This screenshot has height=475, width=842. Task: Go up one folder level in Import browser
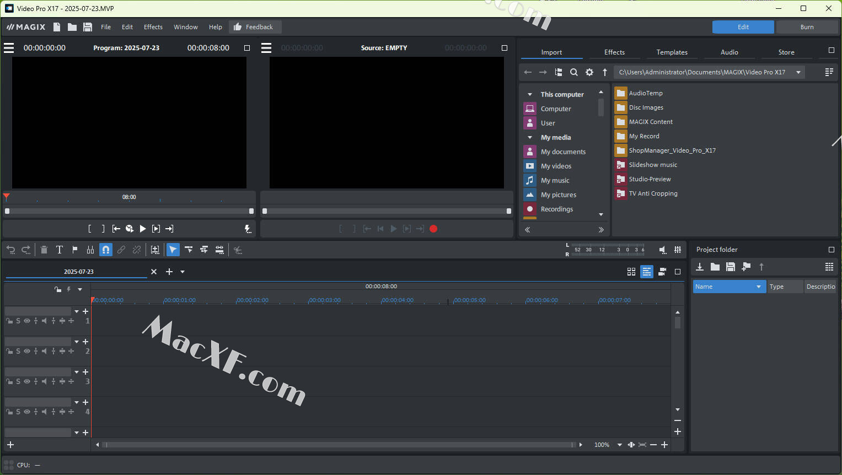(x=605, y=72)
